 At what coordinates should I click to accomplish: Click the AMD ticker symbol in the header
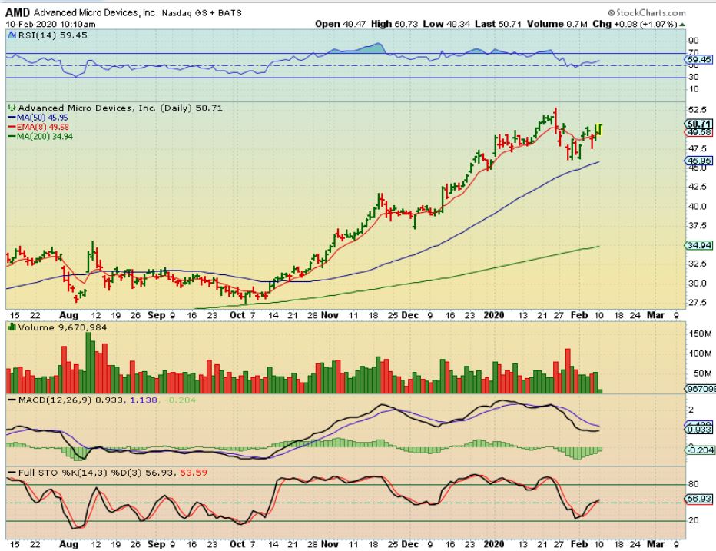(x=18, y=12)
